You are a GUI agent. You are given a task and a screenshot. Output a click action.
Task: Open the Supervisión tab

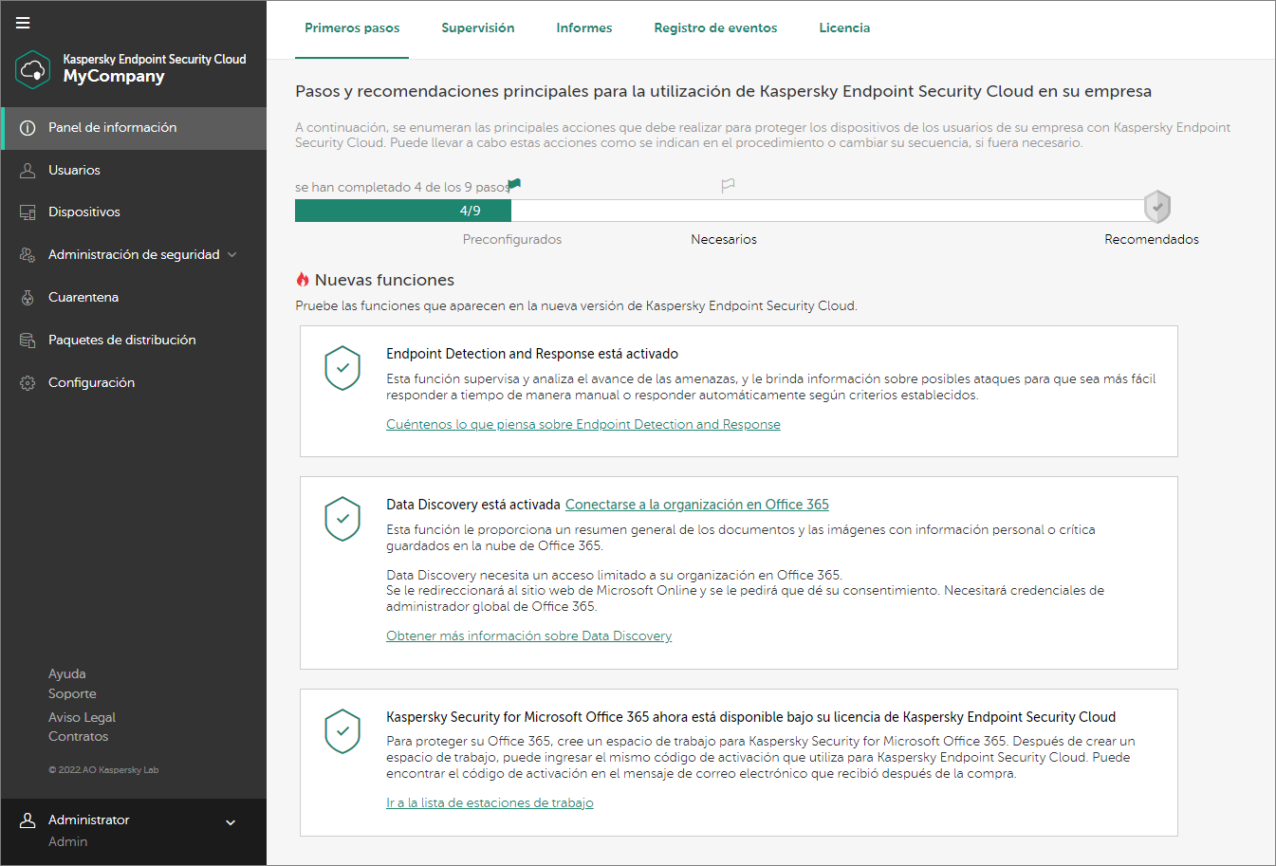(x=478, y=28)
